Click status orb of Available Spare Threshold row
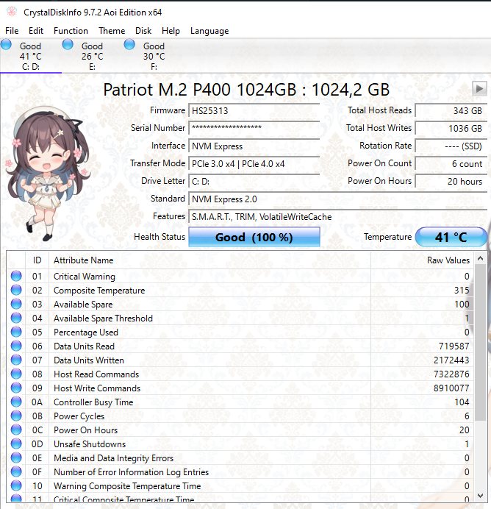The image size is (491, 509). [x=16, y=318]
